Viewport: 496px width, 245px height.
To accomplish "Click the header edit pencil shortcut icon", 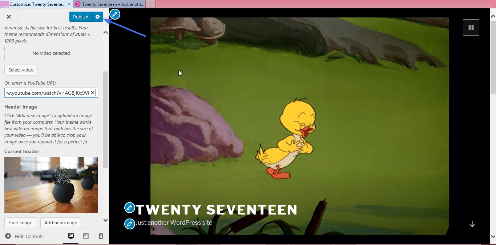I will pyautogui.click(x=114, y=14).
